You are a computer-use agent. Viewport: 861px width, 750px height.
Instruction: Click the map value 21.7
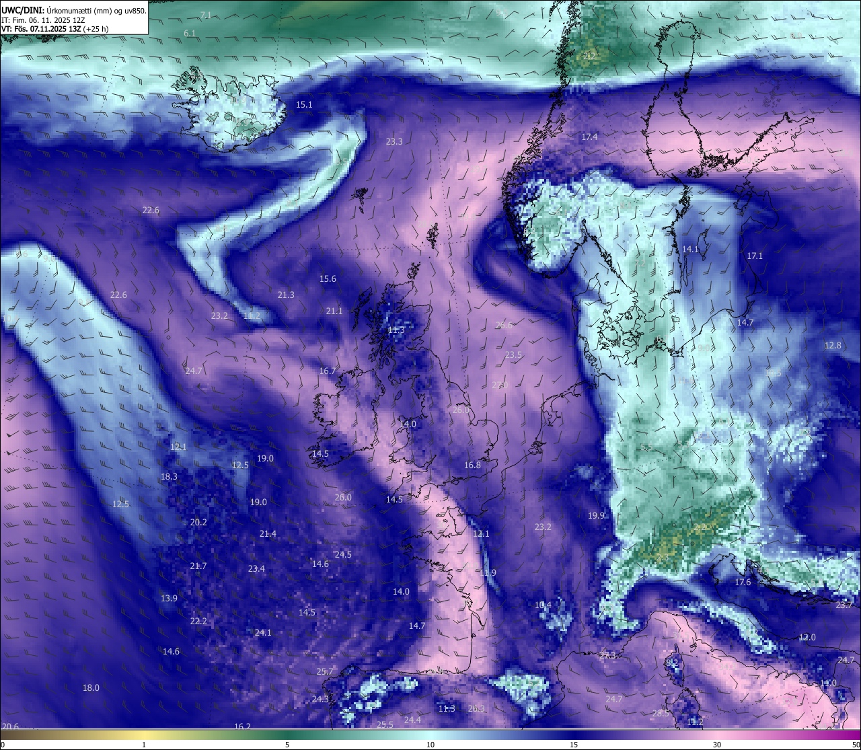pyautogui.click(x=198, y=566)
